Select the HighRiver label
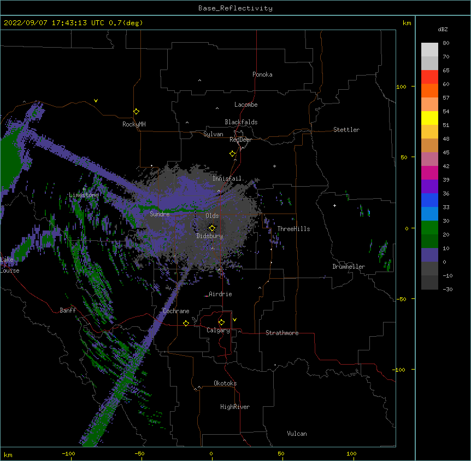 [x=235, y=407]
